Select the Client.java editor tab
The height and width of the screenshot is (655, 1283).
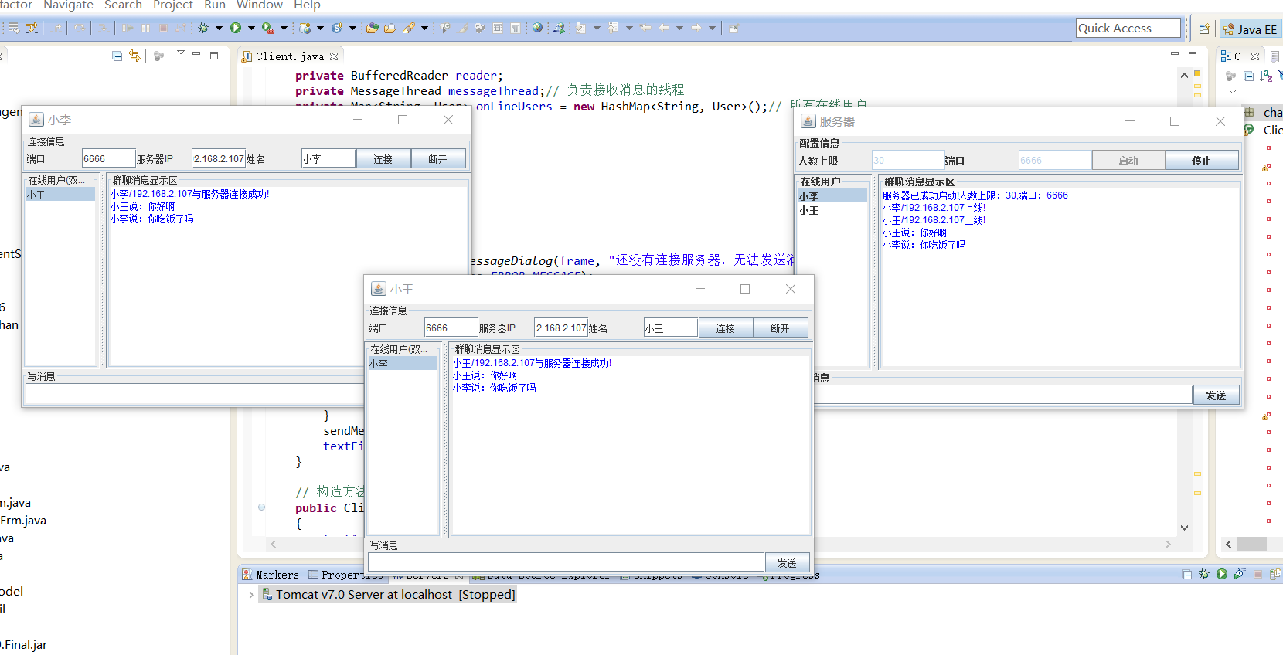[289, 56]
